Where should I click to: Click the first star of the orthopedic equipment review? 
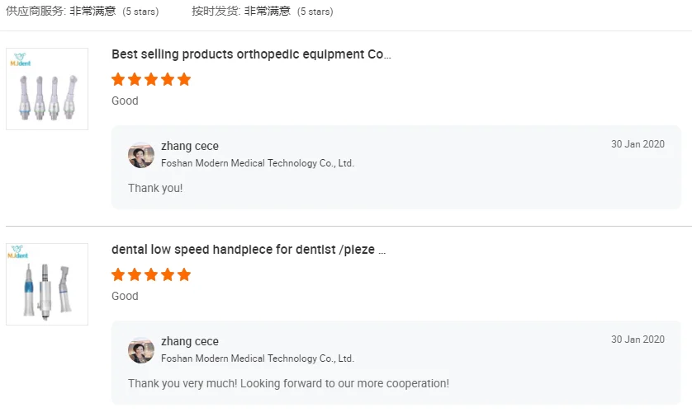click(x=118, y=80)
